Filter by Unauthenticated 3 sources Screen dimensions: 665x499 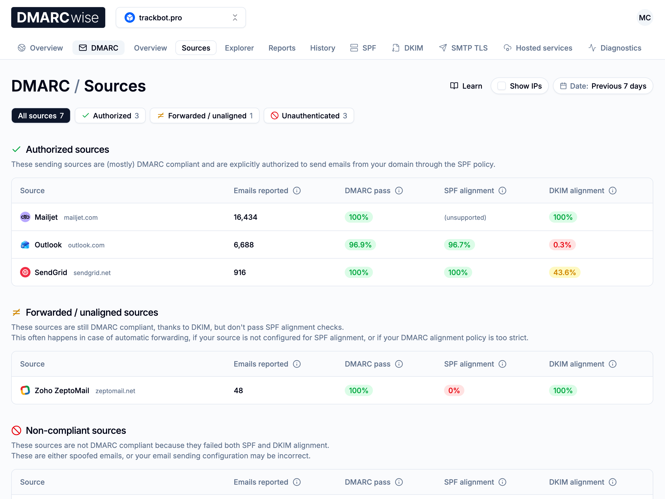coord(309,115)
